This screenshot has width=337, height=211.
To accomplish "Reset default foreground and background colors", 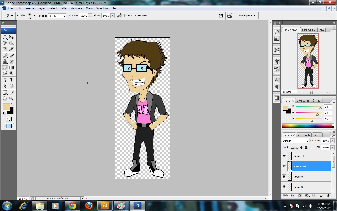I will [4, 113].
